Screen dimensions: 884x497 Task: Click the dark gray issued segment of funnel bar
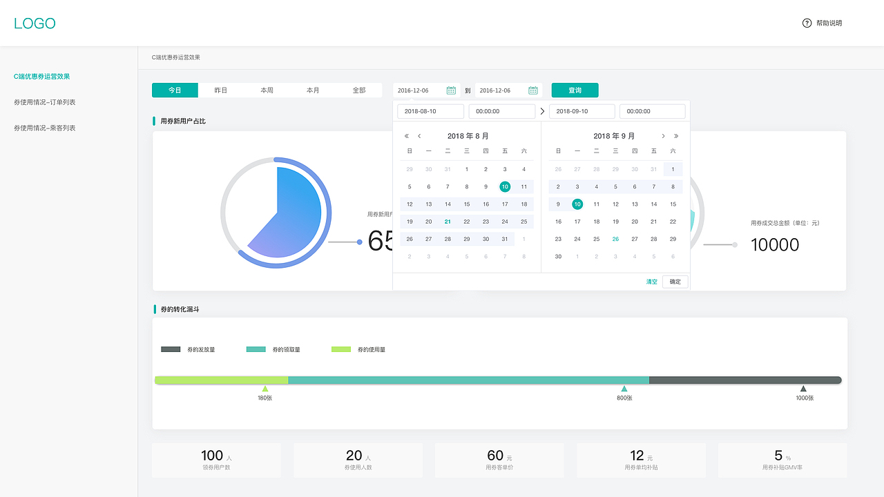tap(745, 380)
